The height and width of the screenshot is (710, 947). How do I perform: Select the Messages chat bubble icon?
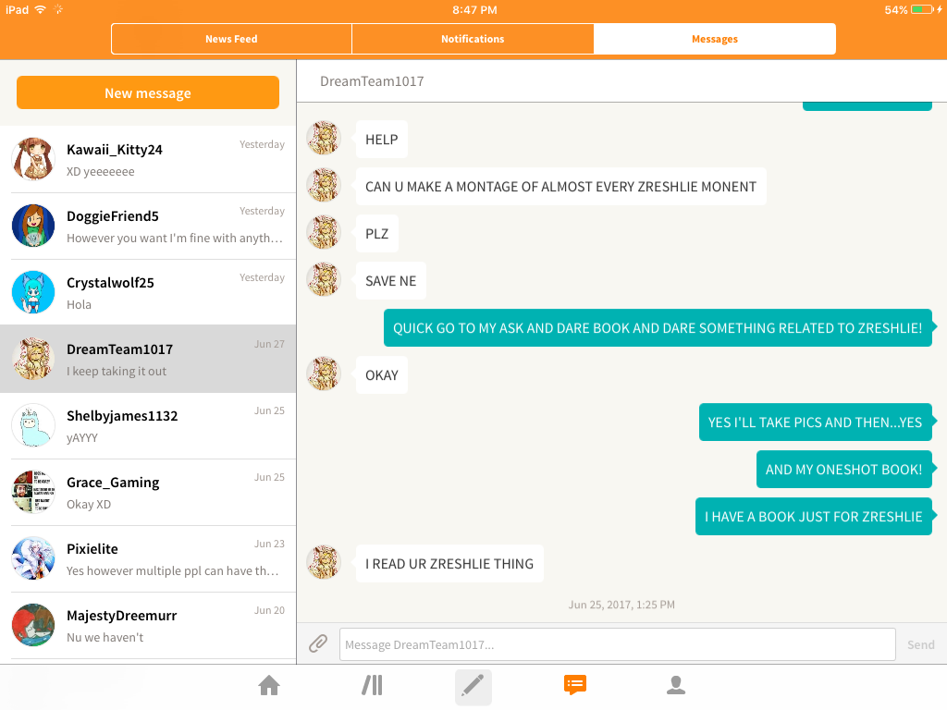575,685
